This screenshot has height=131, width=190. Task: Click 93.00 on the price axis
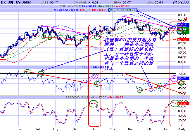coord(182,15)
